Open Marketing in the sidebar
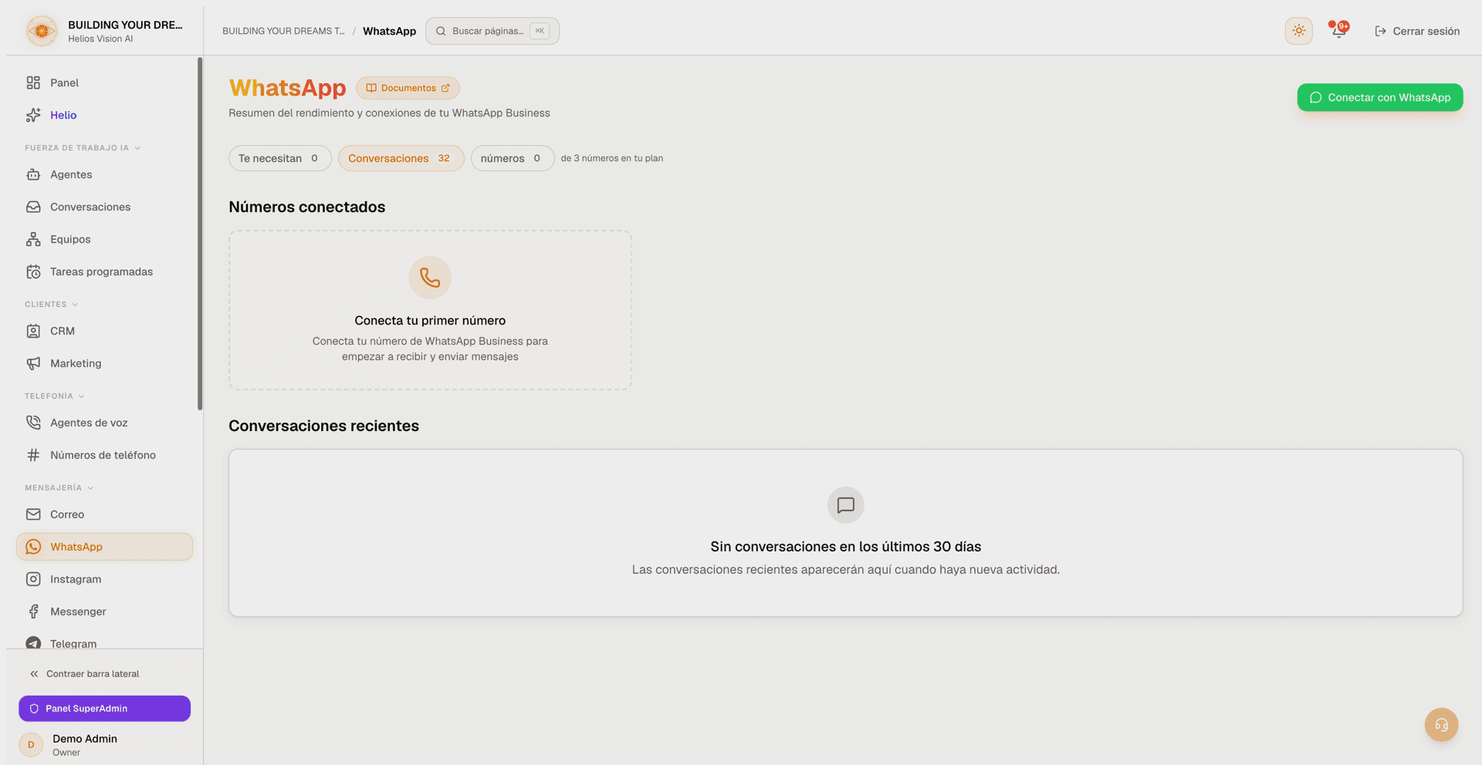1482x765 pixels. [104, 363]
